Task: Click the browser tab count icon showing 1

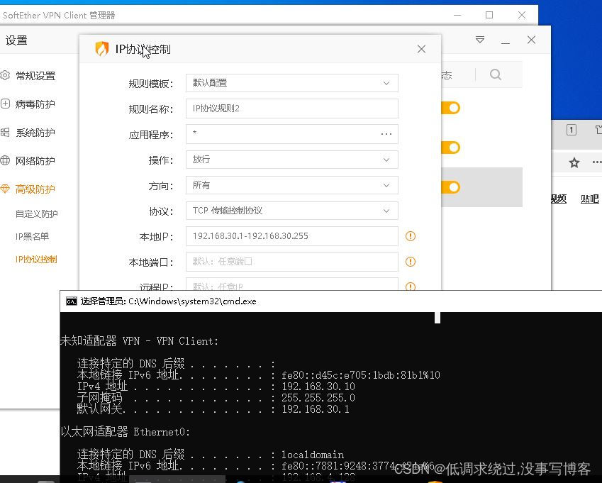Action: pos(572,131)
